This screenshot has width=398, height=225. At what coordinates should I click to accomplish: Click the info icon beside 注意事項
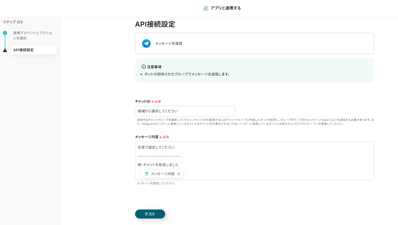144,67
